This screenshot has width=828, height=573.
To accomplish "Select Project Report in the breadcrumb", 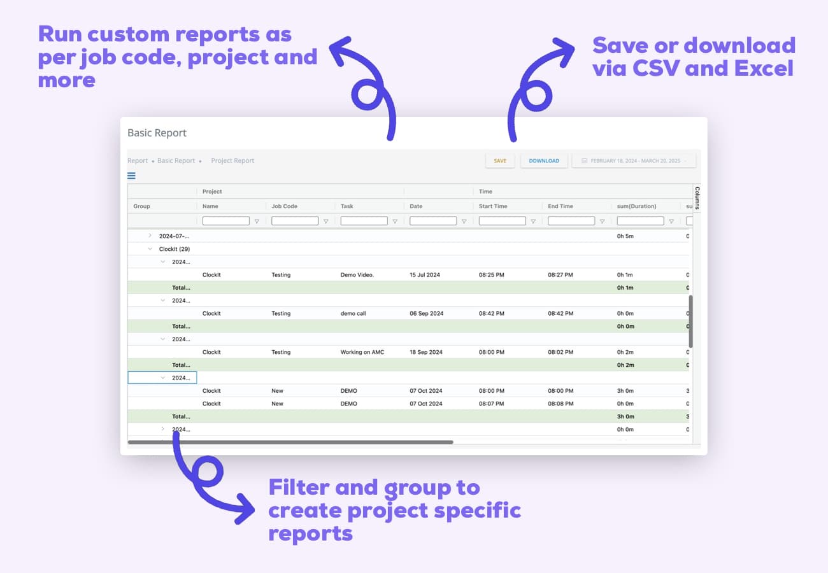I will click(x=232, y=160).
